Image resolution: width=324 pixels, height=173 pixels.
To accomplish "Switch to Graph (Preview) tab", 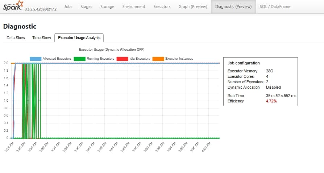I will (x=193, y=7).
